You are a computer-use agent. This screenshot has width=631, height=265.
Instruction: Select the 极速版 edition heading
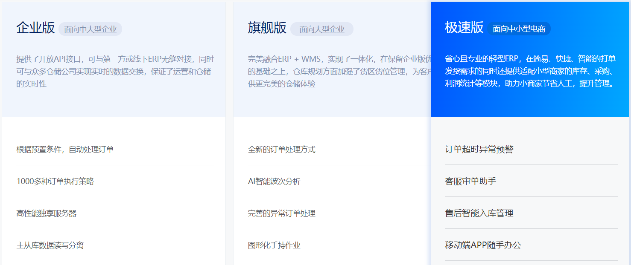[464, 28]
